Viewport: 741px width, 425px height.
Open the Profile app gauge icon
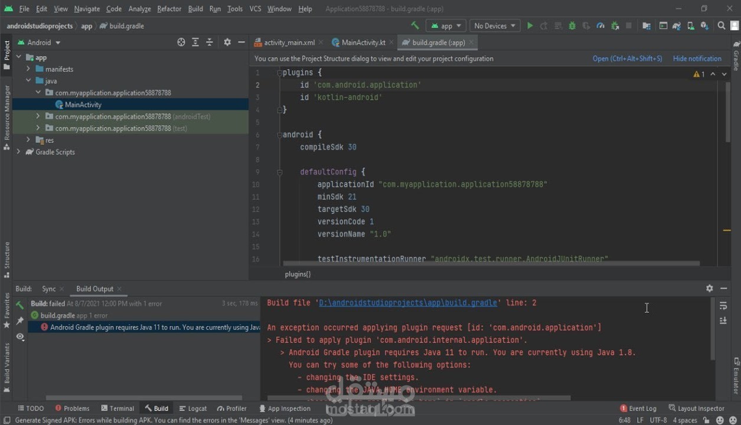(x=600, y=26)
